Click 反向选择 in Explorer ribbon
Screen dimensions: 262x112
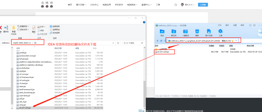pyautogui.click(x=55, y=33)
